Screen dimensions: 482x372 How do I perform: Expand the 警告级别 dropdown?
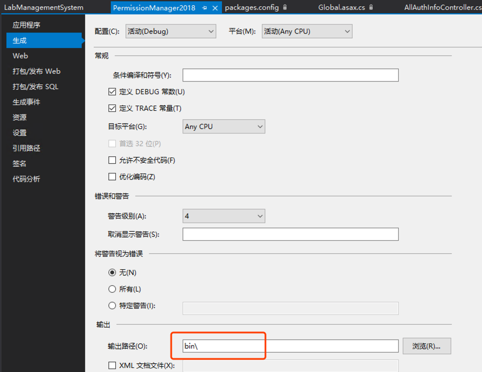[224, 216]
